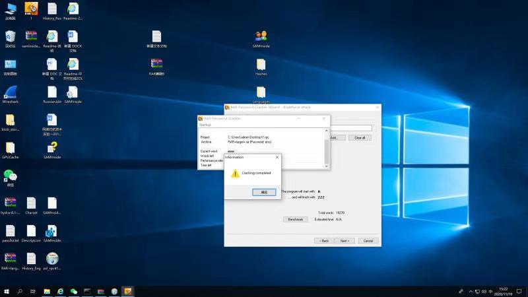Image resolution: width=528 pixels, height=297 pixels.
Task: Select the Languages folder icon
Action: pos(261,94)
